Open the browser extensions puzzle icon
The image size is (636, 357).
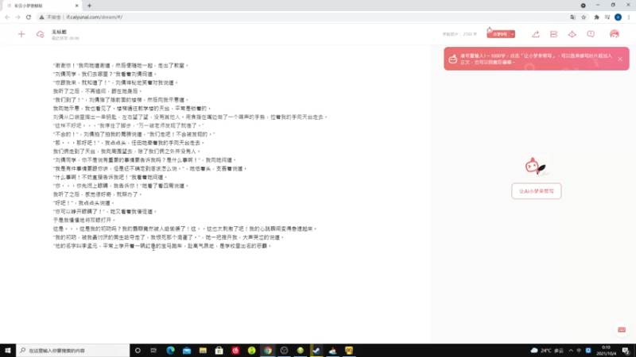[597, 17]
